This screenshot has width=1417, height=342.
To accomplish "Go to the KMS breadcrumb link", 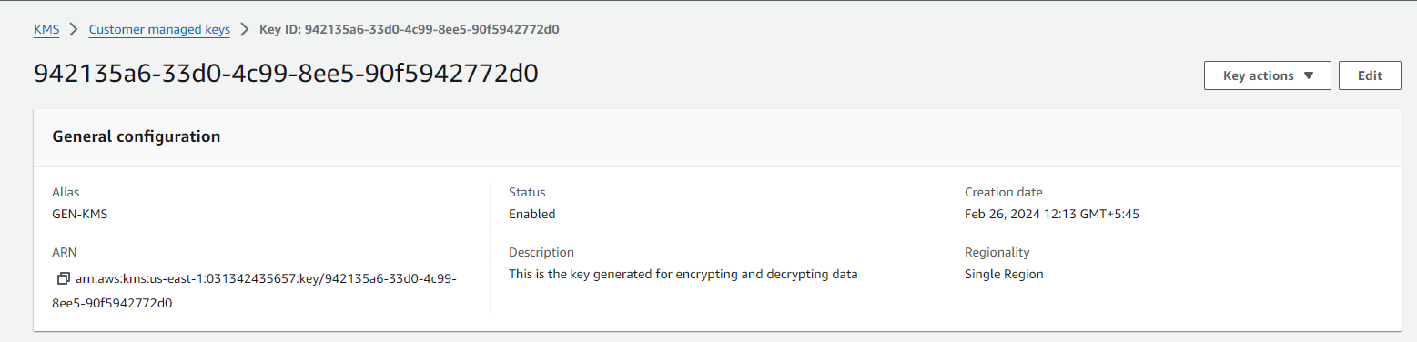I will (x=46, y=29).
